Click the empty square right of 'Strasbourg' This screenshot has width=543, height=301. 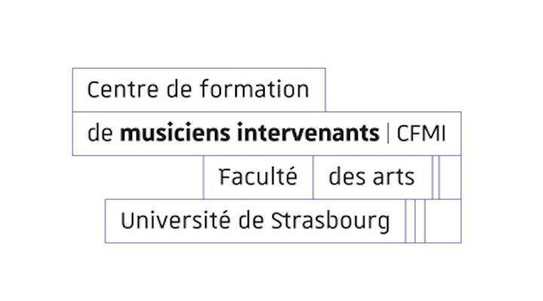(443, 221)
